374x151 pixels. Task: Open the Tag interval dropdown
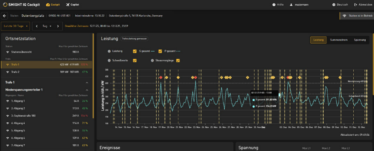[47, 26]
